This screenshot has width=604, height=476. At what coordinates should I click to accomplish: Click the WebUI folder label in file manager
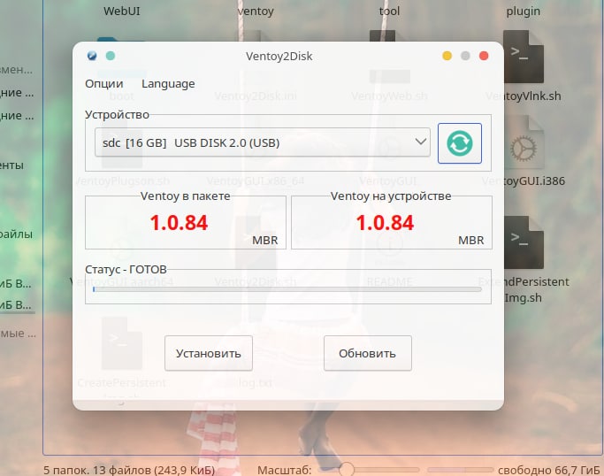122,11
